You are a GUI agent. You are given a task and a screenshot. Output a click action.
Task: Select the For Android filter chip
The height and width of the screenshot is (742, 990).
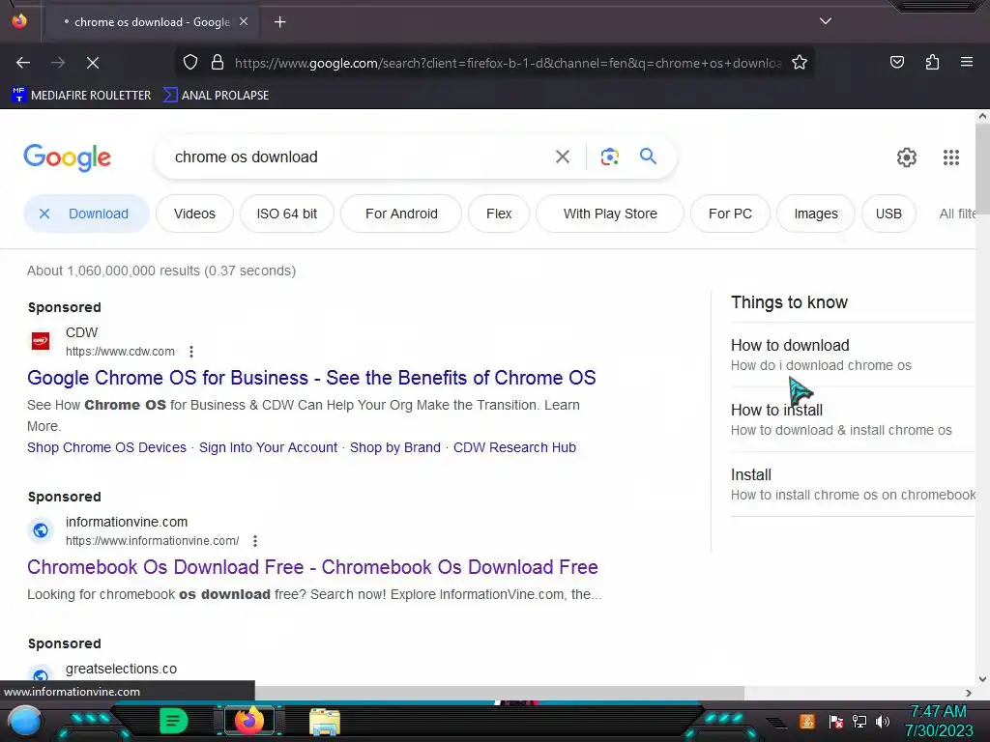coord(401,214)
